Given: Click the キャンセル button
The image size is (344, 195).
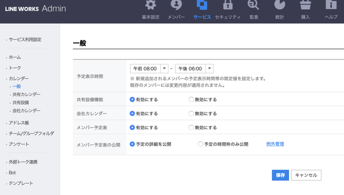Looking at the screenshot, I should (306, 175).
